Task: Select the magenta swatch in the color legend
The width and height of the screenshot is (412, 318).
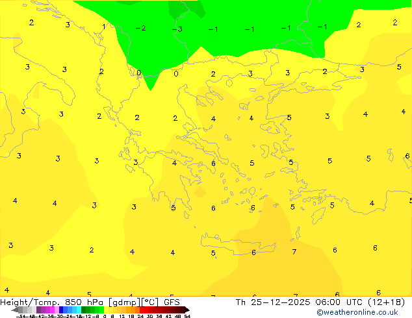Action: [x=52, y=310]
